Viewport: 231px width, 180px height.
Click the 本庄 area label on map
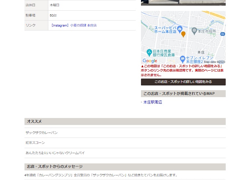201,52
